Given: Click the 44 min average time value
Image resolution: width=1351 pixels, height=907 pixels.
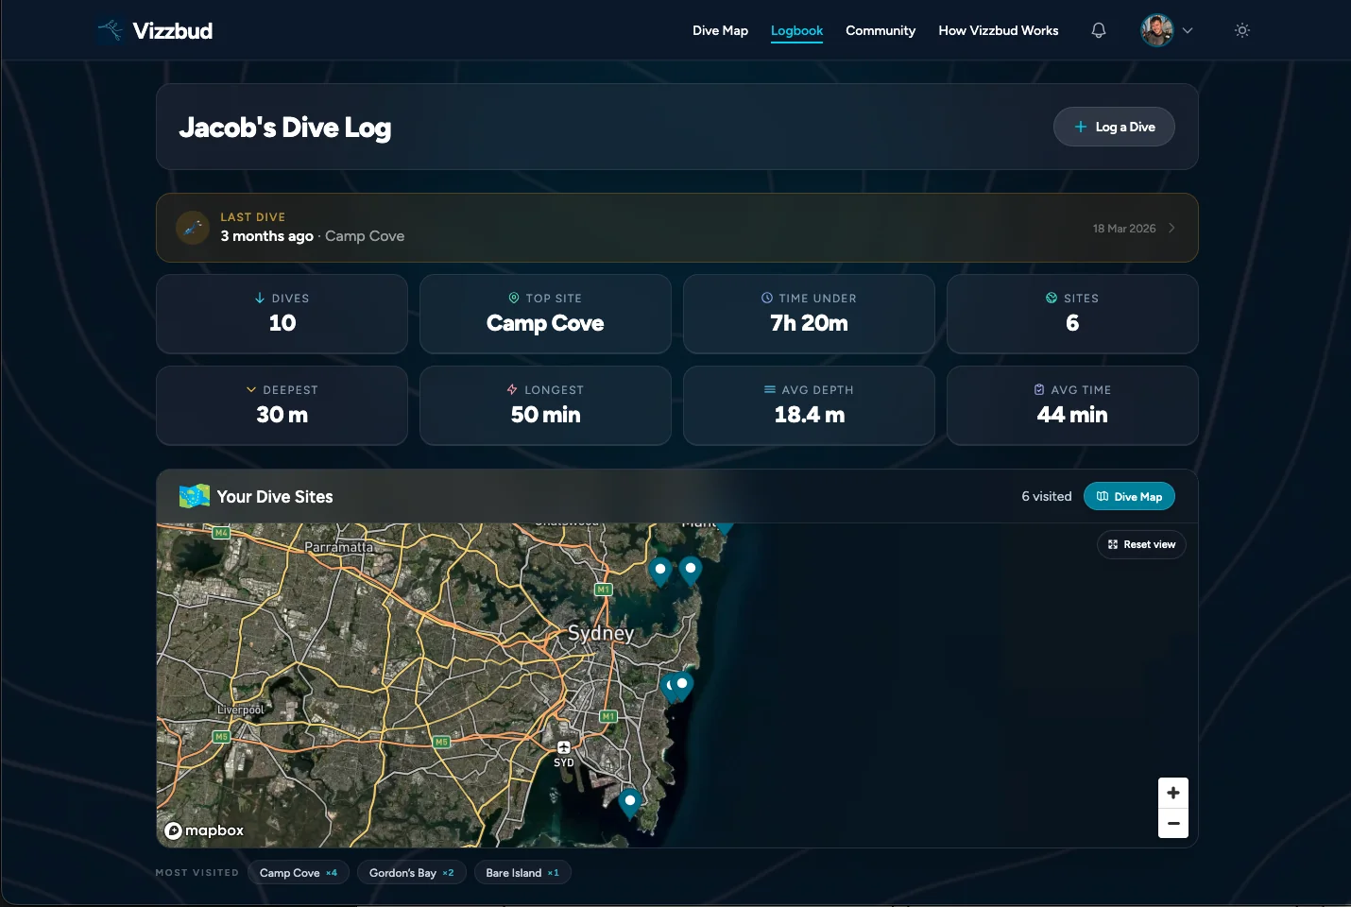Looking at the screenshot, I should pyautogui.click(x=1072, y=415).
